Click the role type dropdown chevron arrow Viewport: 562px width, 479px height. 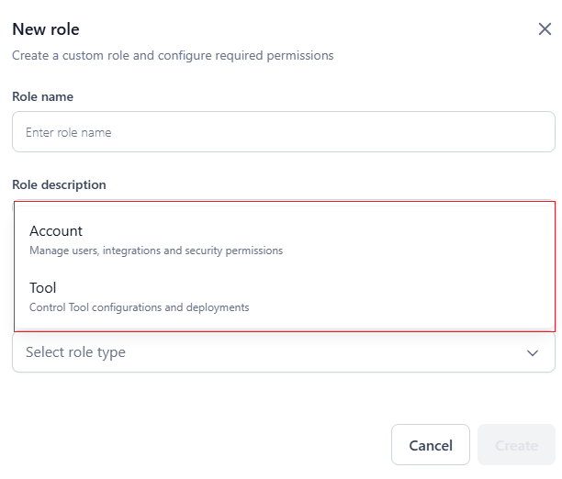pyautogui.click(x=532, y=352)
